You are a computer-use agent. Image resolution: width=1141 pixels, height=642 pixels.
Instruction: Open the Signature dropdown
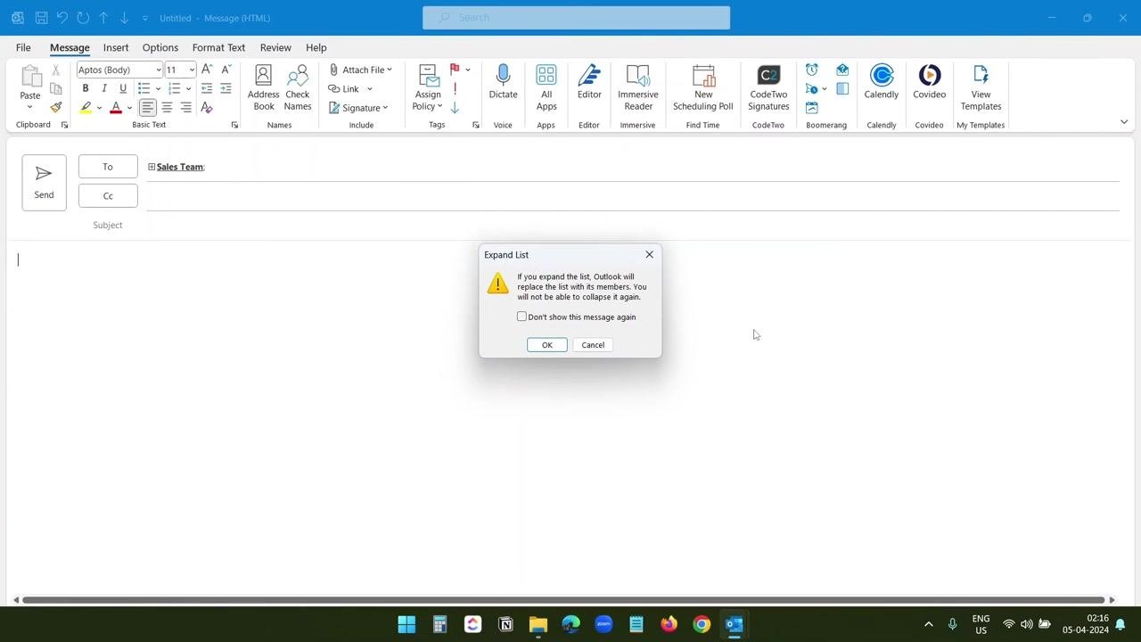click(x=358, y=108)
